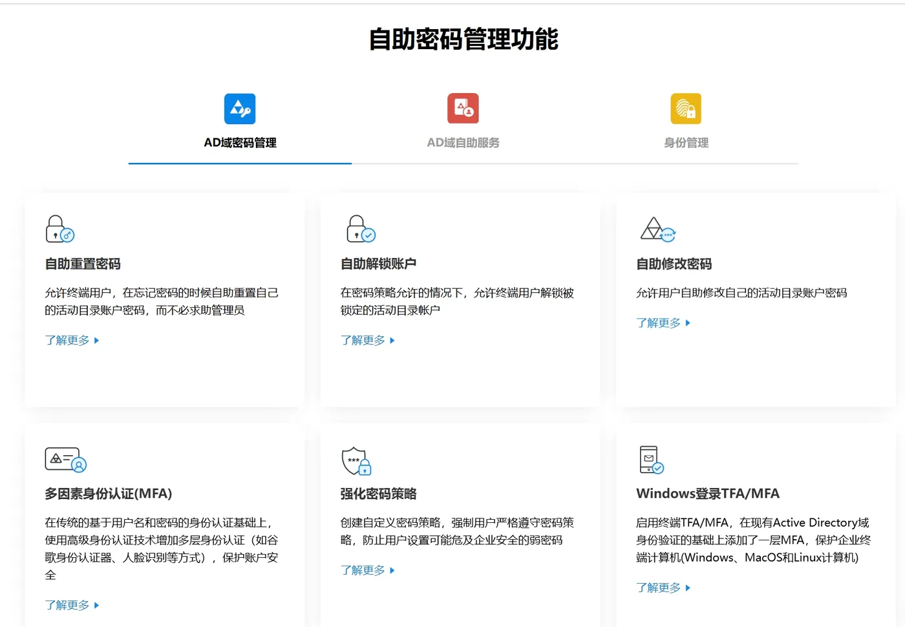Viewport: 905px width, 627px height.
Task: Click the 多因素身份认证(MFA) card heading
Action: tap(109, 494)
